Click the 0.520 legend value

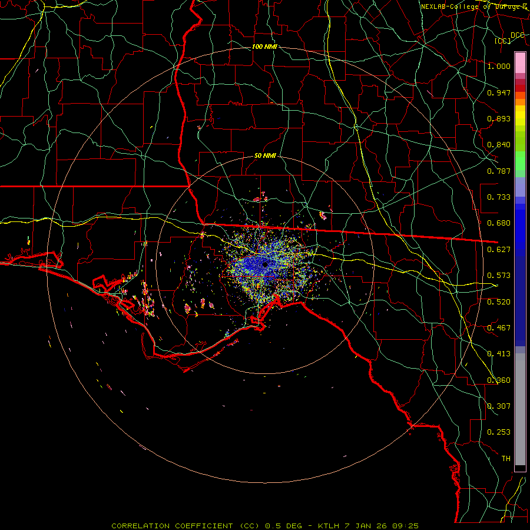[x=499, y=302]
